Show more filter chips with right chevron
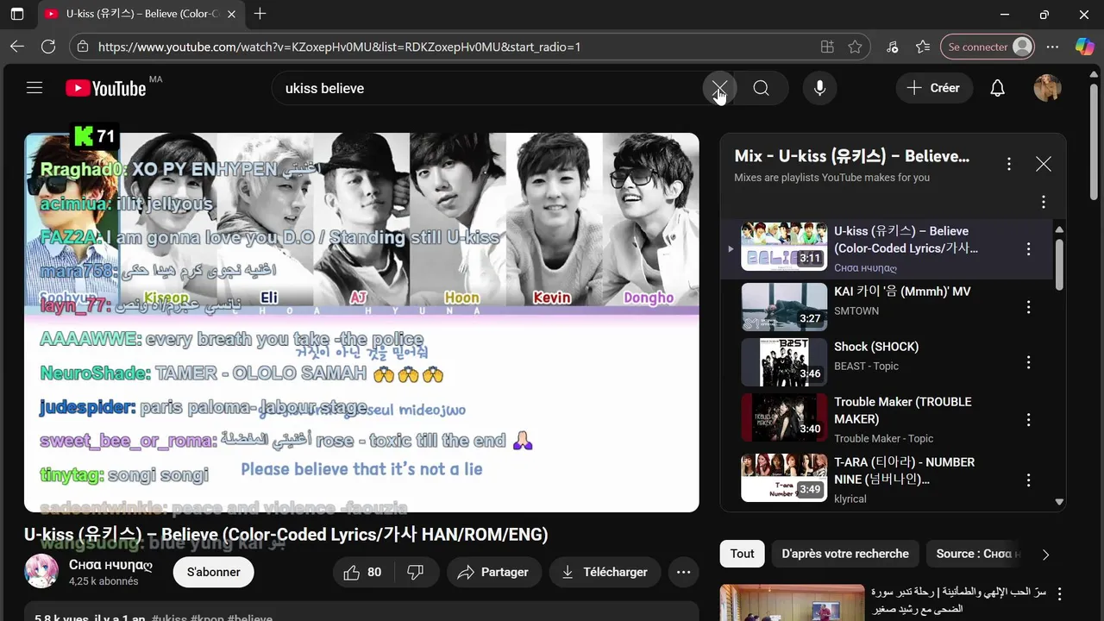This screenshot has width=1104, height=621. click(1045, 555)
